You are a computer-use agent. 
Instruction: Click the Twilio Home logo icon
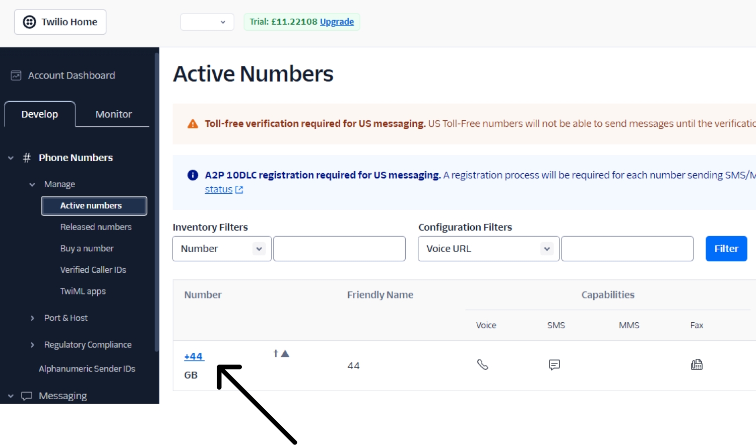[30, 22]
